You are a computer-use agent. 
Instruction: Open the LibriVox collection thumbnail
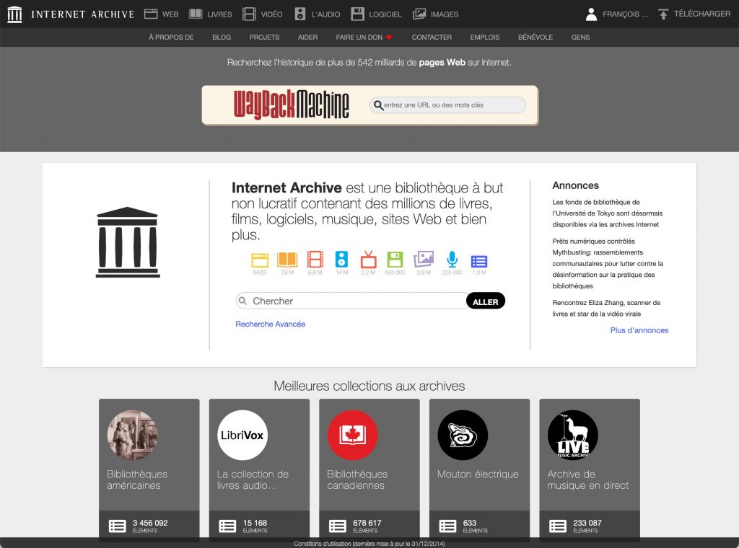pyautogui.click(x=242, y=435)
